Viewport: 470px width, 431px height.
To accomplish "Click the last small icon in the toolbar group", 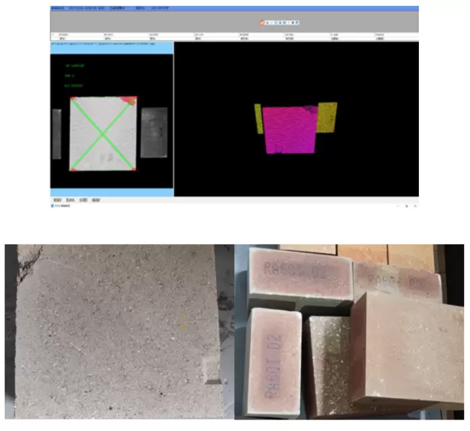I will (297, 22).
